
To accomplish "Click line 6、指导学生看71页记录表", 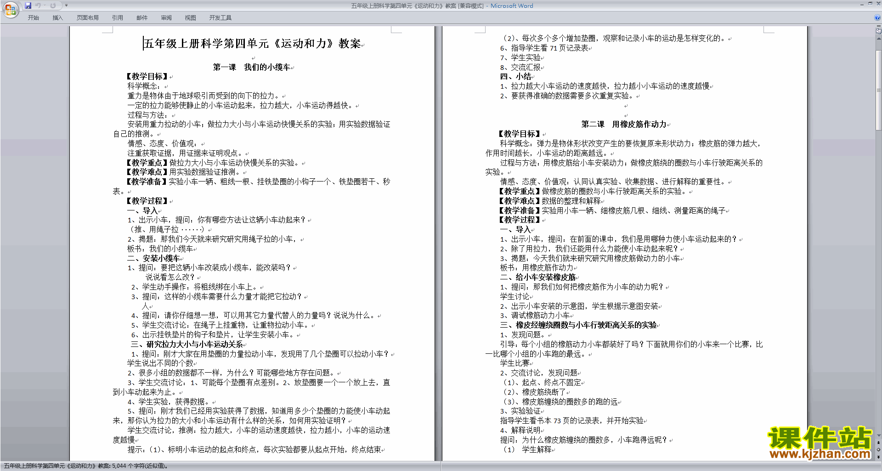I will tap(544, 48).
